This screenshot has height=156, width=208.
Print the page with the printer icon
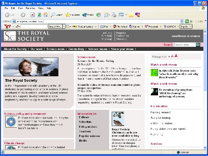[114, 15]
